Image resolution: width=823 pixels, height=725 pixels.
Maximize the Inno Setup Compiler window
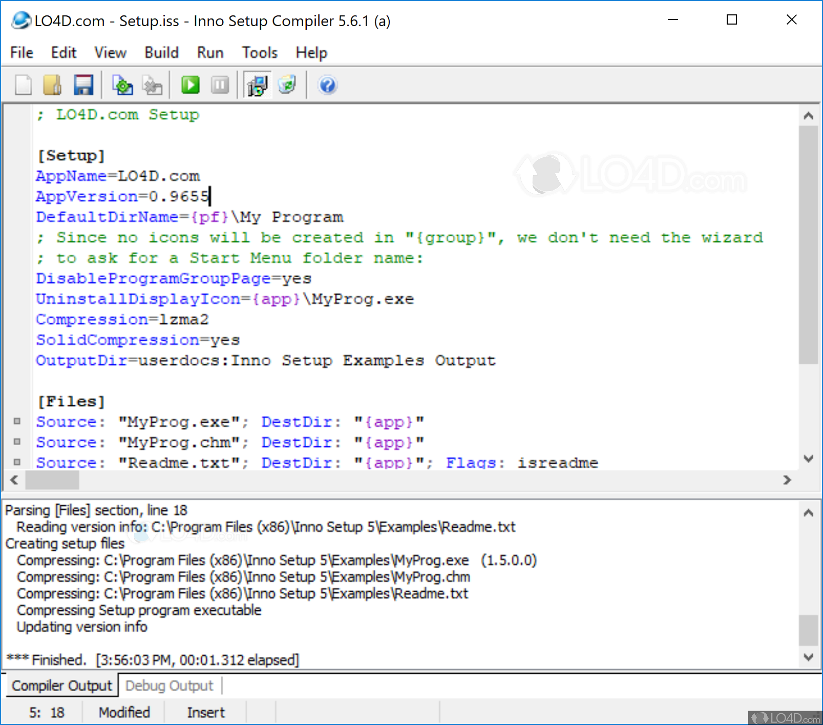pyautogui.click(x=732, y=20)
